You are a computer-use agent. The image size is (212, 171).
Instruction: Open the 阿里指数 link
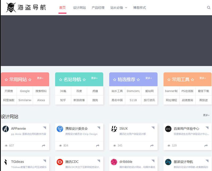pyautogui.click(x=9, y=100)
